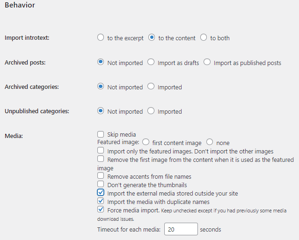Choose 'Import as published posts' radio
Image resolution: width=299 pixels, height=240 pixels.
click(x=207, y=62)
